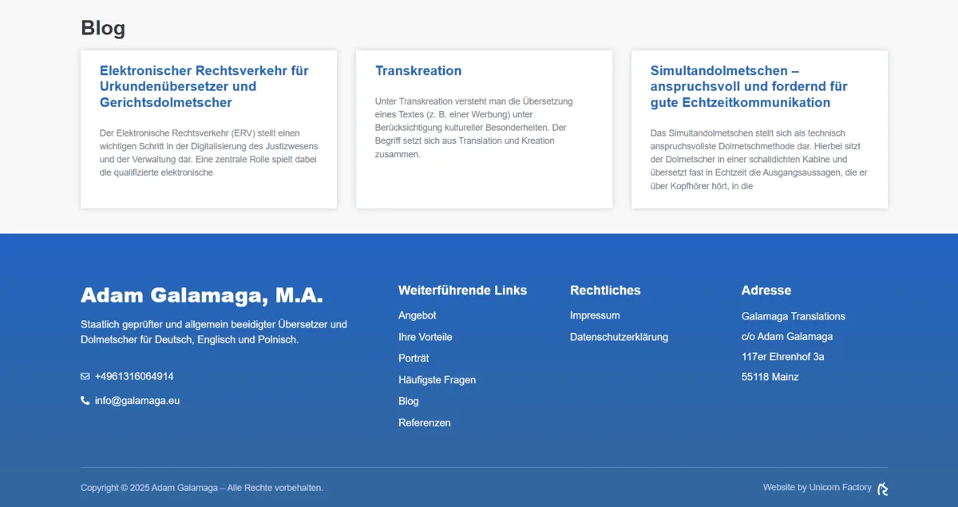Click the Adam Galamaga, M.A. footer heading
958x507 pixels.
point(202,295)
